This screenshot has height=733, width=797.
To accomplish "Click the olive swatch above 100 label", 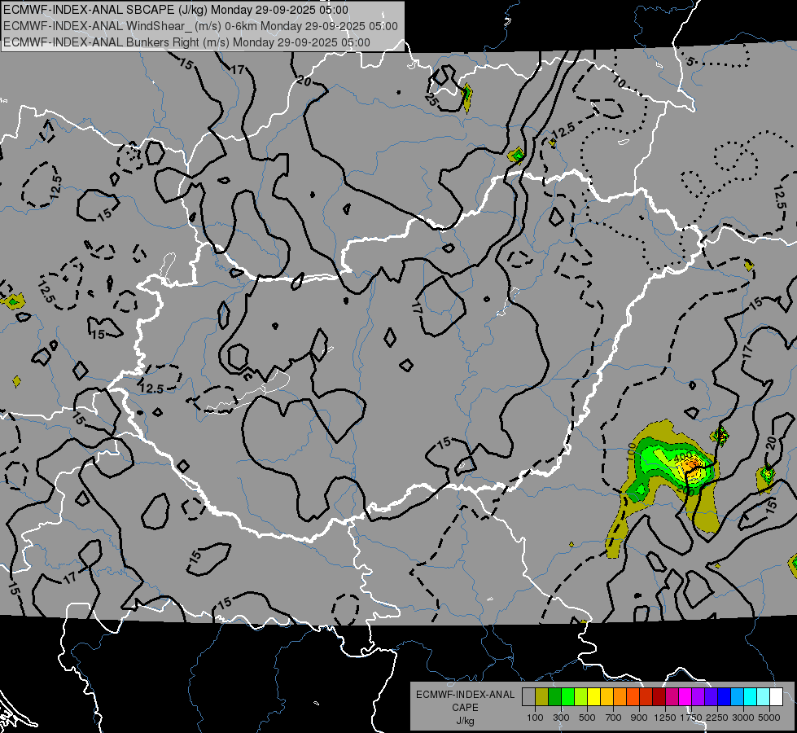I will 541,697.
